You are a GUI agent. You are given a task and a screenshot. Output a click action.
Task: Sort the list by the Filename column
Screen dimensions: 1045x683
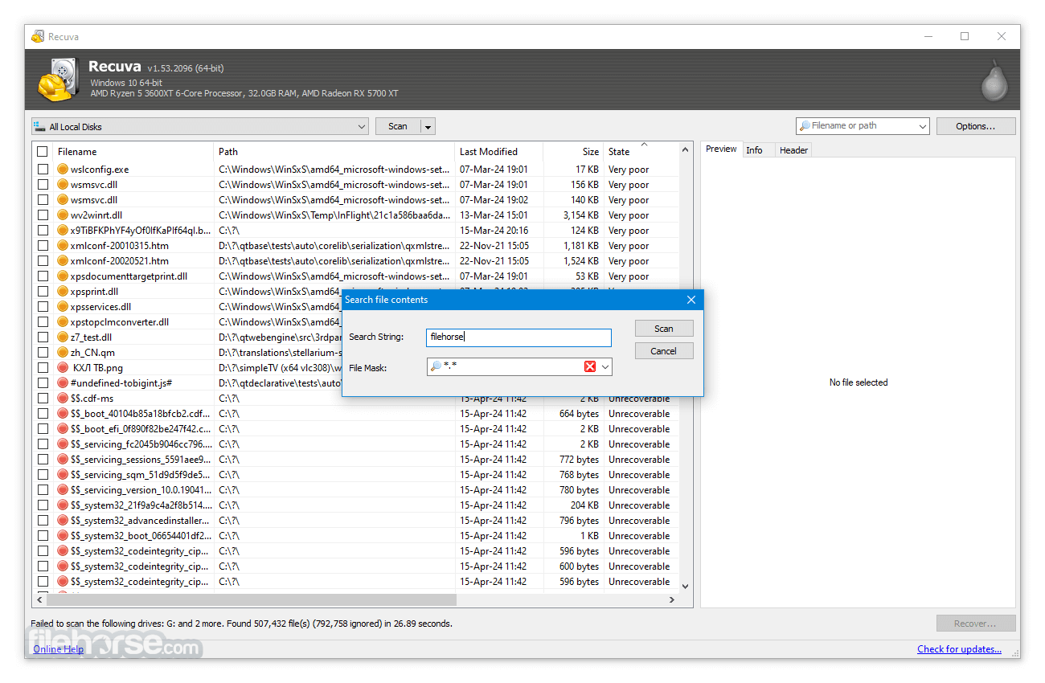point(133,152)
